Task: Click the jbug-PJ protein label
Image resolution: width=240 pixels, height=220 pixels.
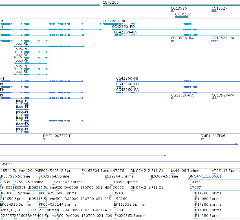Action: (x=22, y=101)
